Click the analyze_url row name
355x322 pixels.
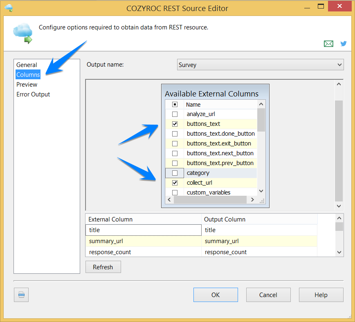click(x=201, y=114)
